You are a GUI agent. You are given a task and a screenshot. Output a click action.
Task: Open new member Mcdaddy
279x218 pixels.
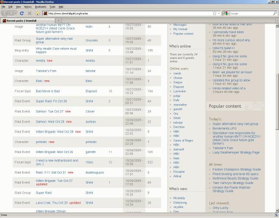pos(179,198)
